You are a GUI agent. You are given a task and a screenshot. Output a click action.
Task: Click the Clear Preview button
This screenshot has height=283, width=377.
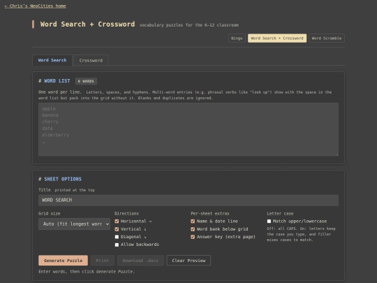188,261
